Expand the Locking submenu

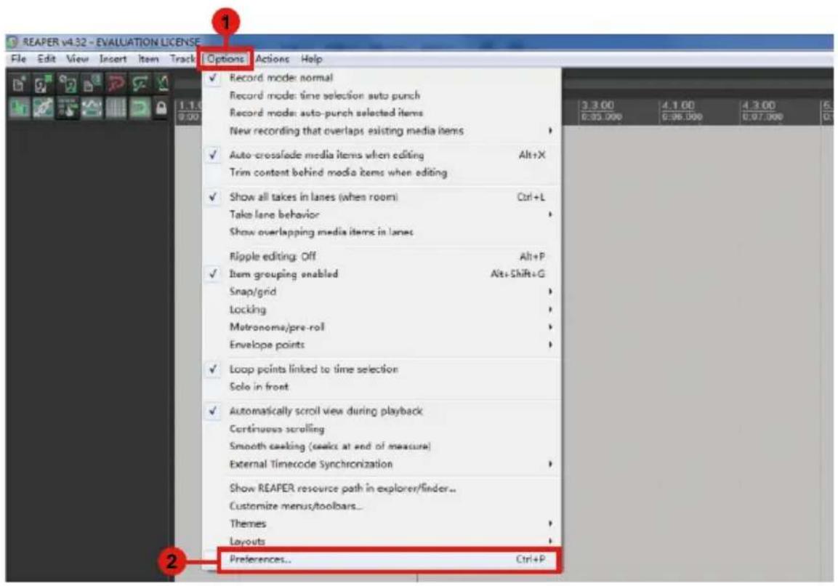point(382,310)
